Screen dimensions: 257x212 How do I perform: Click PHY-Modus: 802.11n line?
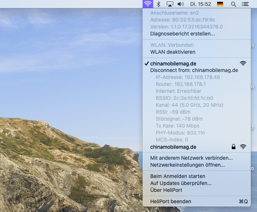point(180,133)
